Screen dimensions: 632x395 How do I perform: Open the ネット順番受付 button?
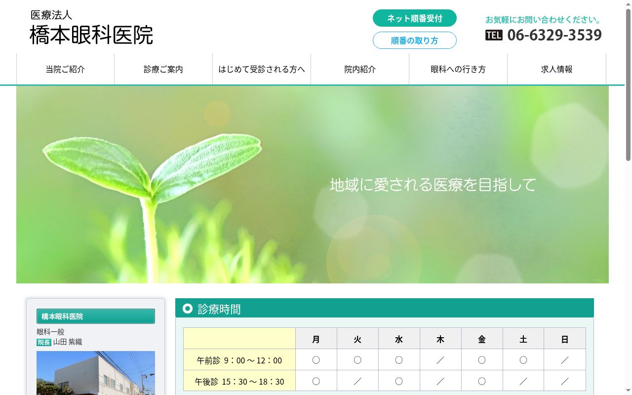point(415,18)
